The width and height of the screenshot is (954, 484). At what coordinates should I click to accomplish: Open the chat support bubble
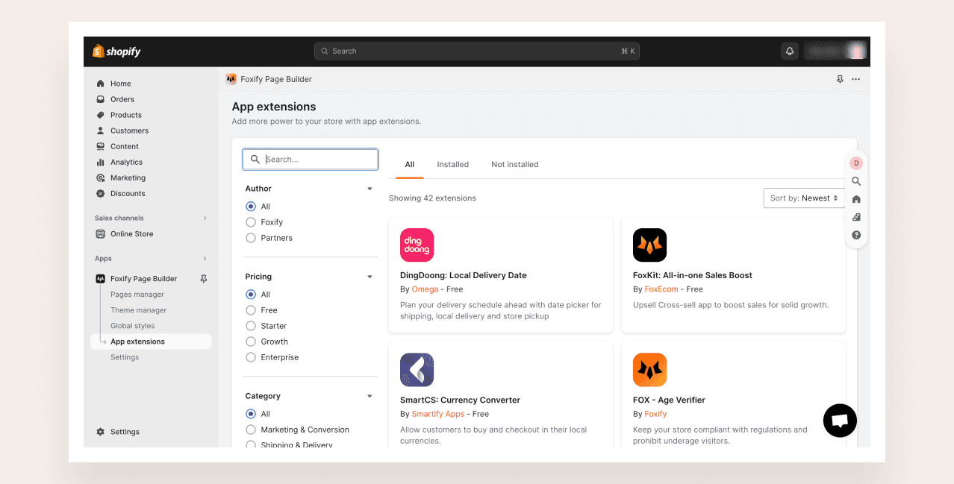(x=840, y=421)
